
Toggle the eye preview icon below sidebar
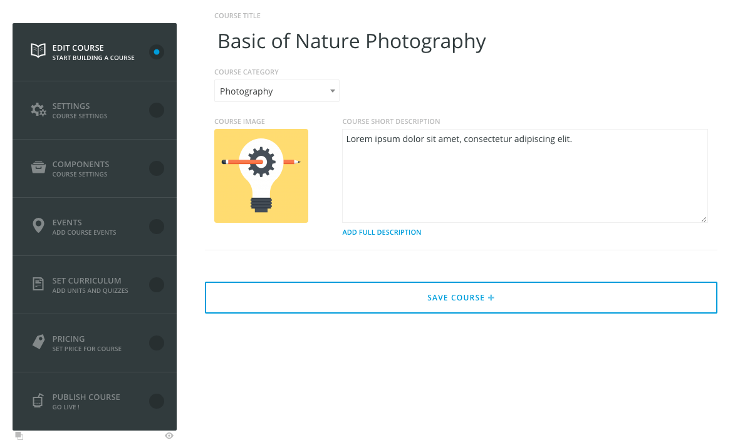[169, 436]
